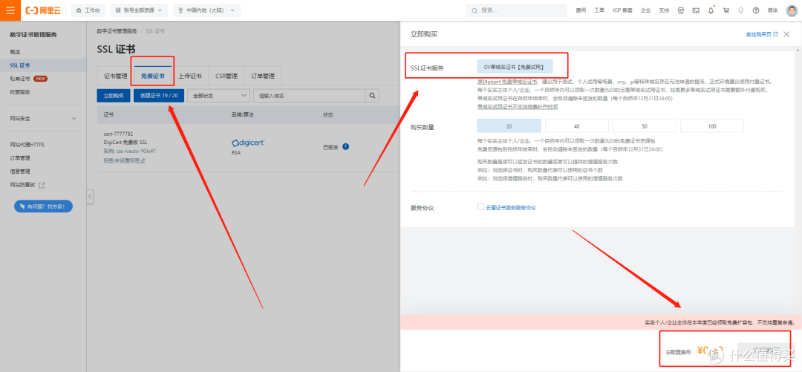Select purchase quantity 20
Screen dimensions: 802x372
[509, 126]
